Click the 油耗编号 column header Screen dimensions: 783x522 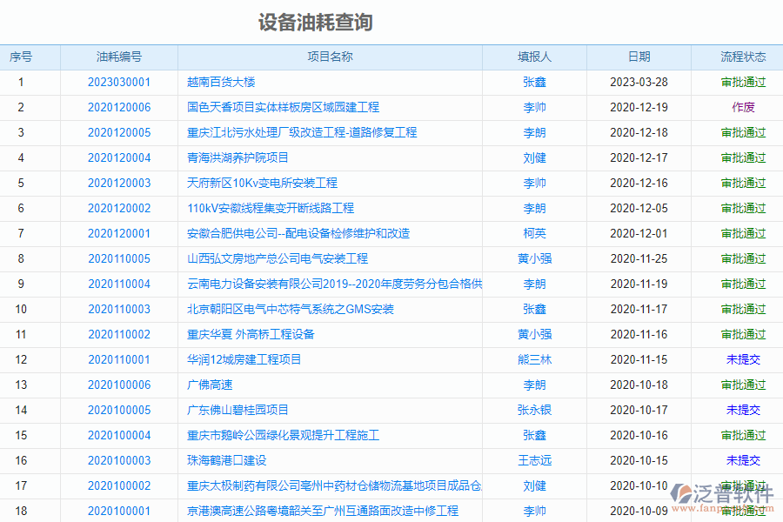coord(119,57)
